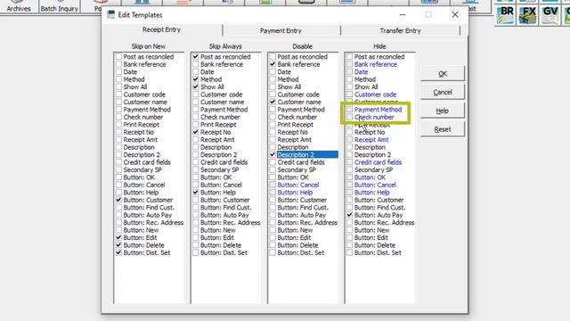Uncheck Show All under Skip Always
The image size is (570, 321).
[x=196, y=87]
